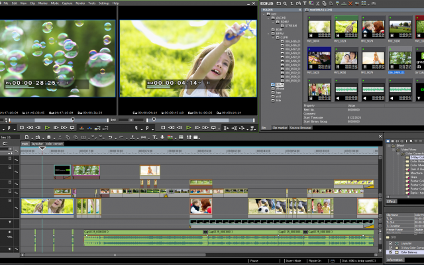Image resolution: width=424 pixels, height=265 pixels.
Task: Click the Copy icon in bin toolbar
Action: click(324, 3)
